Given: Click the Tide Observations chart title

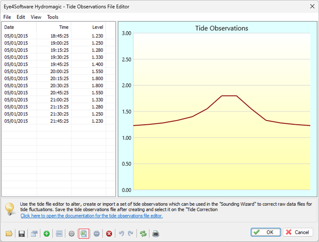Looking at the screenshot, I should click(222, 28).
